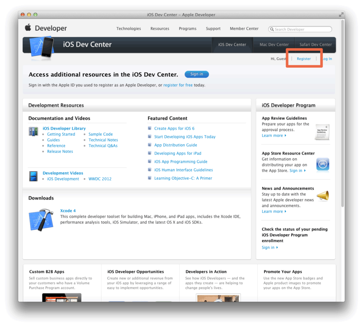Click the Developers in Action photo thumbnail

coord(218,298)
